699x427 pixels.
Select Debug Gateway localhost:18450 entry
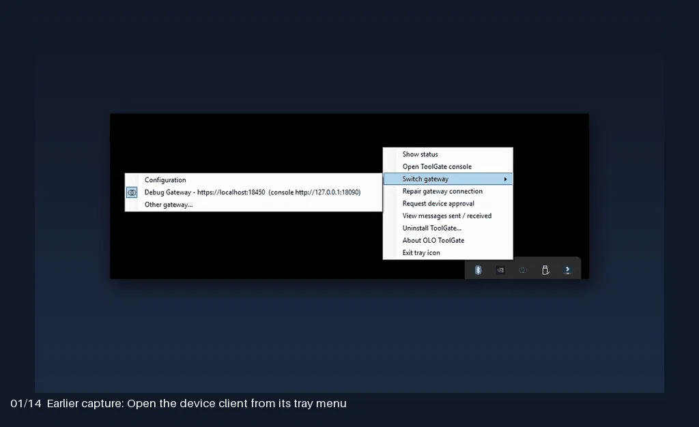coord(254,192)
